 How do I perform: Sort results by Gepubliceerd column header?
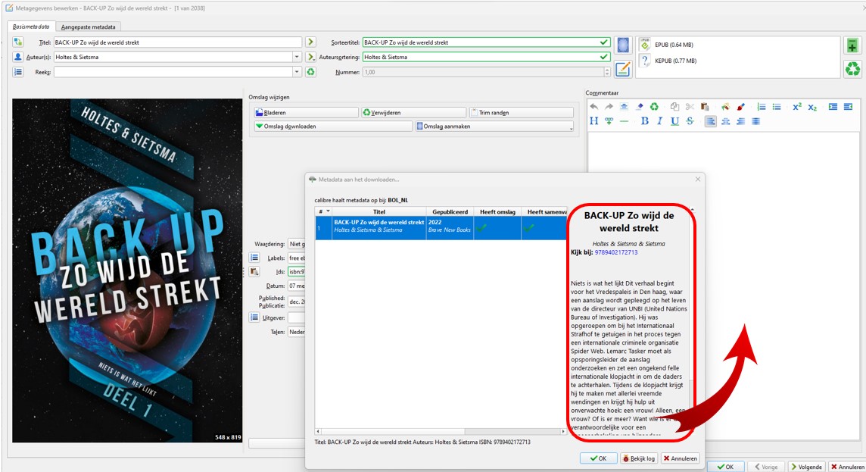450,211
